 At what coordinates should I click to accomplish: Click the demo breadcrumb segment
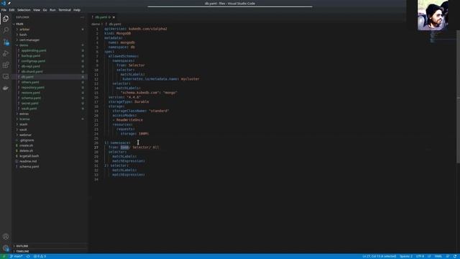(96, 24)
